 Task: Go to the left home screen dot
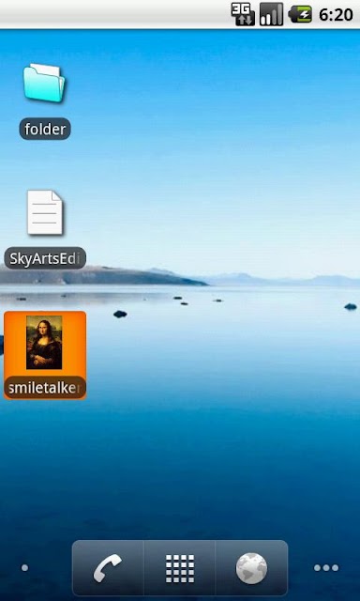pos(24,567)
